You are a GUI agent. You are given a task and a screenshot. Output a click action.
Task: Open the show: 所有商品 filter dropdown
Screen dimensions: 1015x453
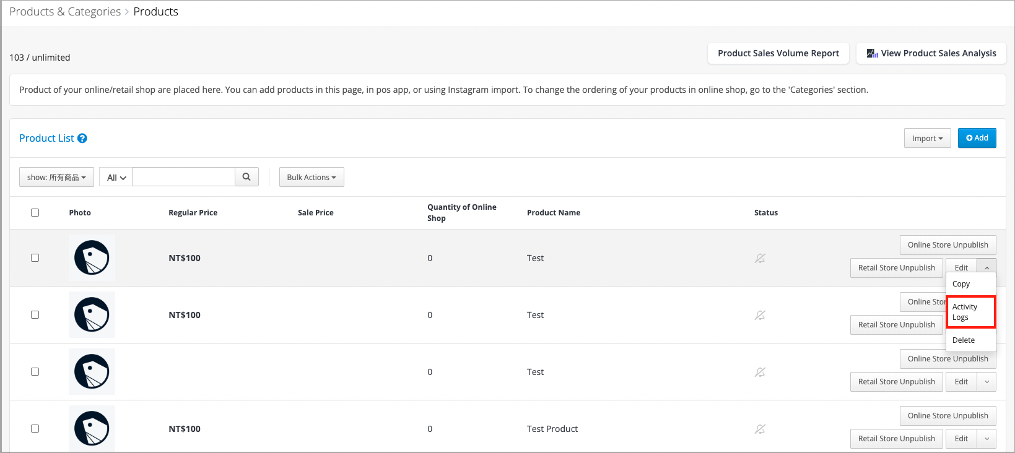pyautogui.click(x=56, y=177)
